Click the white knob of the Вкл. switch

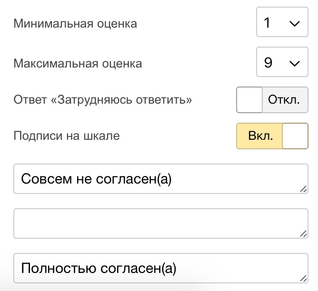295,136
